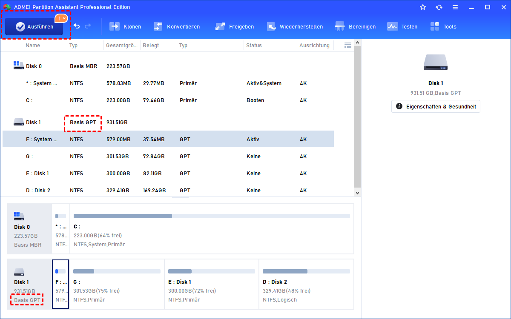Open the hamburger menu in title bar
The image size is (511, 319).
tap(455, 7)
